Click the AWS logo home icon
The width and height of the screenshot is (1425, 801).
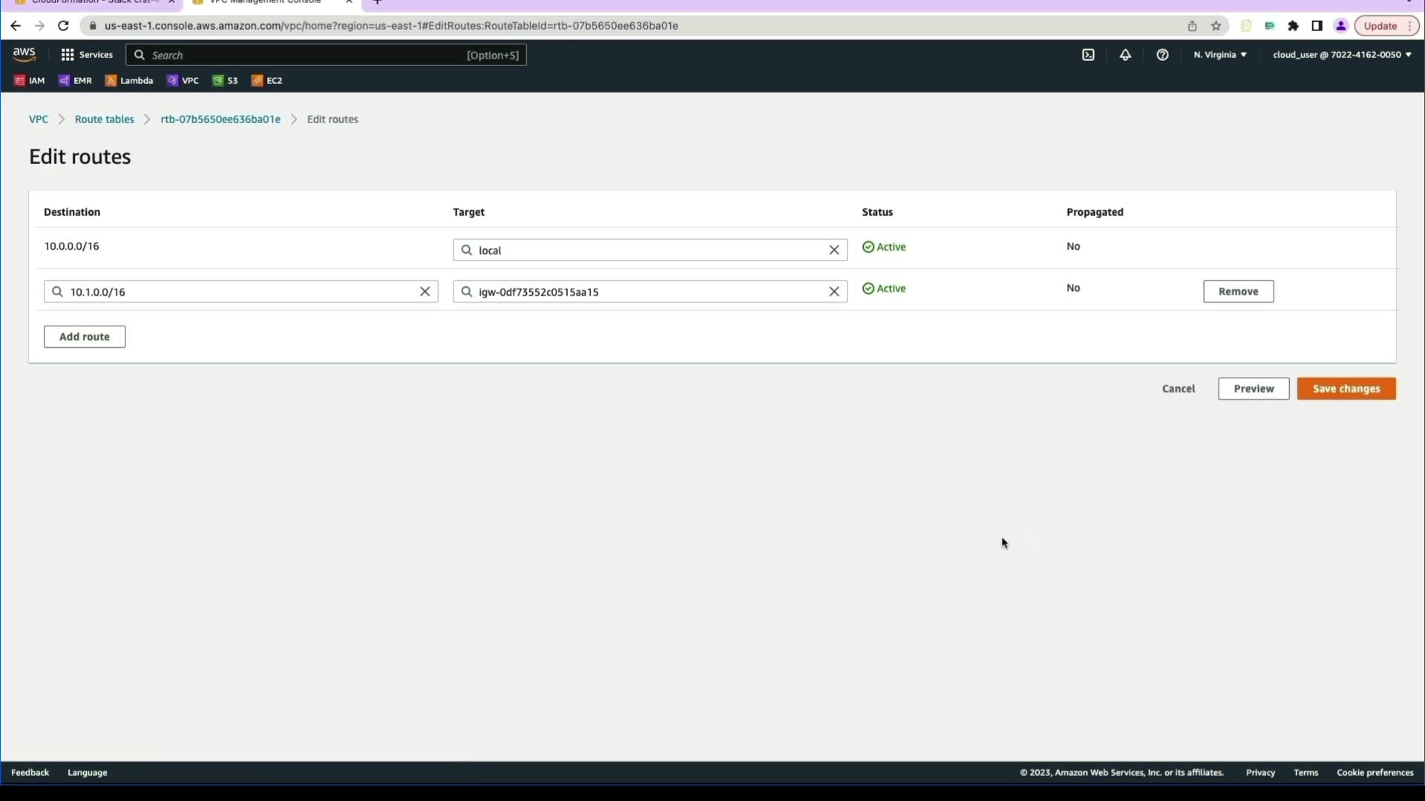tap(24, 55)
